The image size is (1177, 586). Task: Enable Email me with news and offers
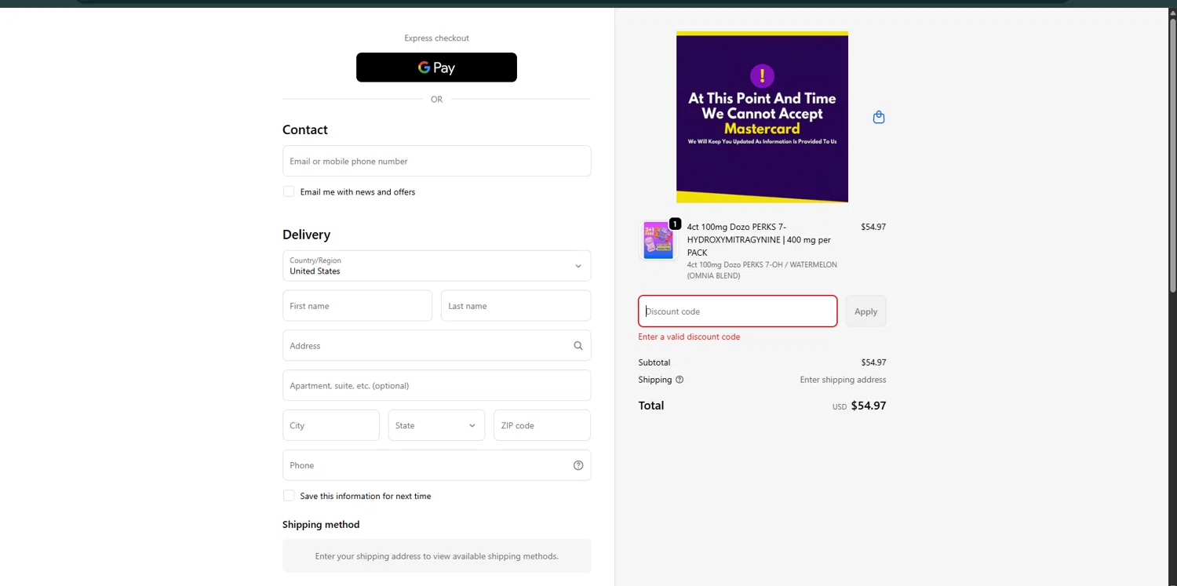tap(289, 191)
